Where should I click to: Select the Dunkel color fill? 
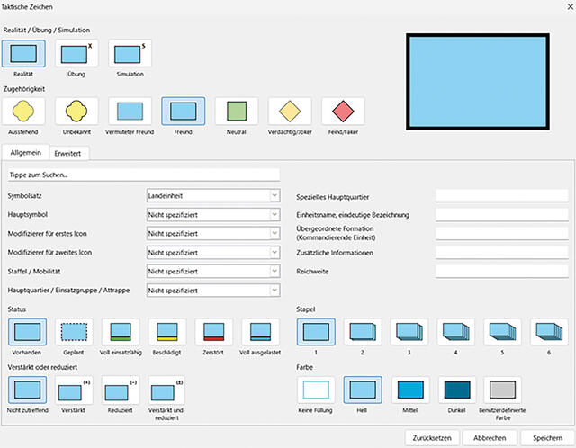(x=457, y=390)
